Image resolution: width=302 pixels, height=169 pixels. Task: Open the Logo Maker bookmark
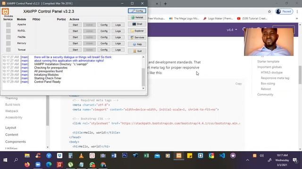[x=218, y=19]
